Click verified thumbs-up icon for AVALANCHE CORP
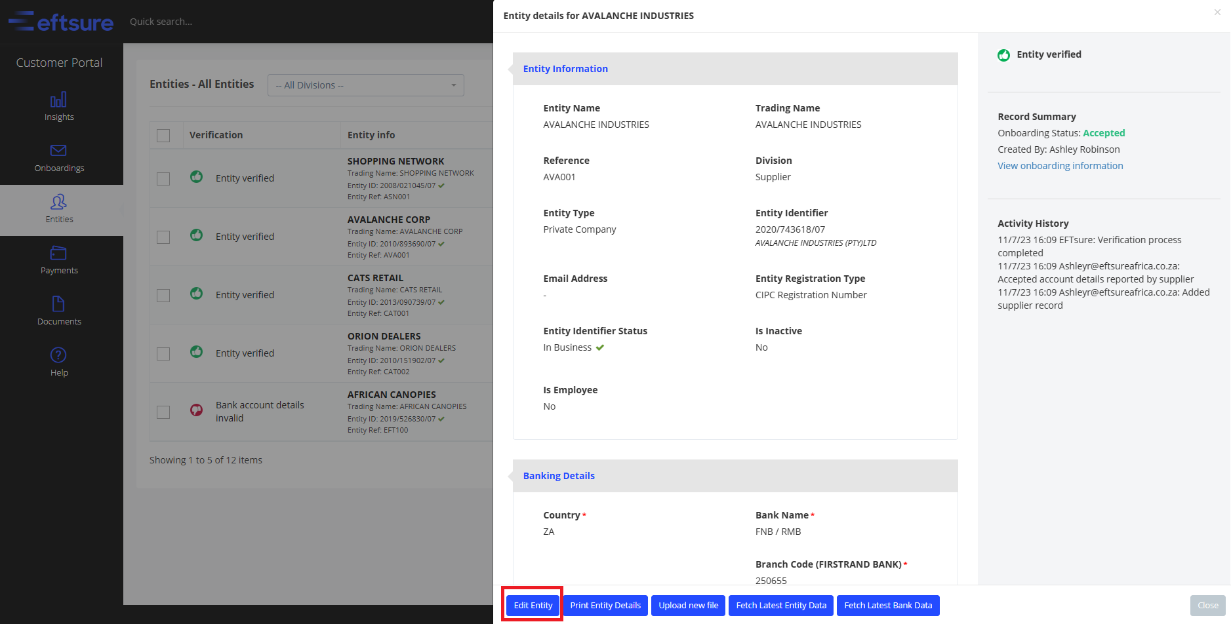 [196, 235]
